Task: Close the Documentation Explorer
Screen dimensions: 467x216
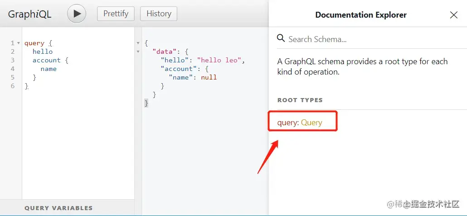Action: tap(453, 15)
